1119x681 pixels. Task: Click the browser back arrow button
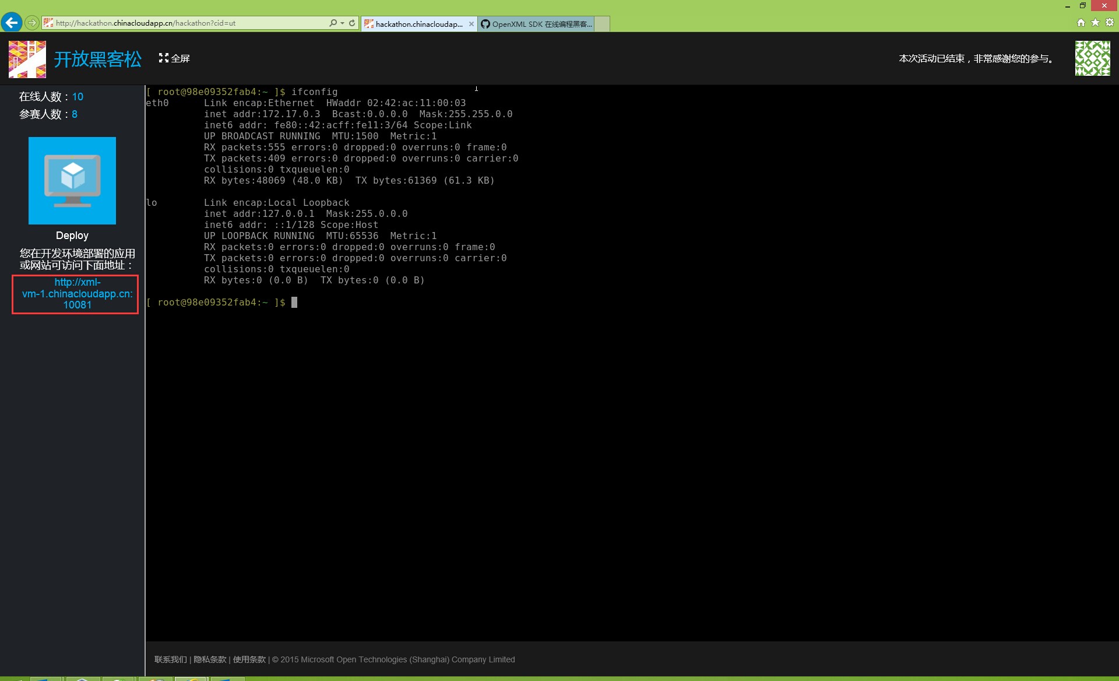click(x=11, y=23)
